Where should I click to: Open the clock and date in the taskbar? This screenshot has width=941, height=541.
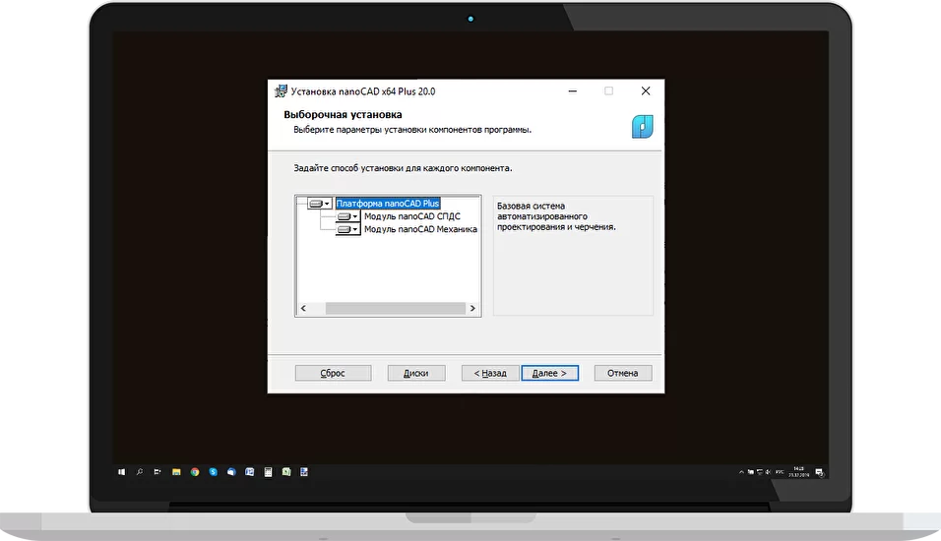click(x=799, y=472)
